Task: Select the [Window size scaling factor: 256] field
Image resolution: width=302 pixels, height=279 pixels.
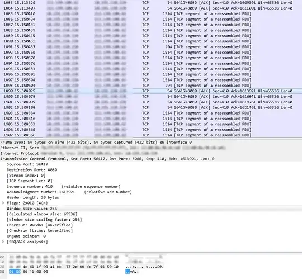Action: [44, 220]
